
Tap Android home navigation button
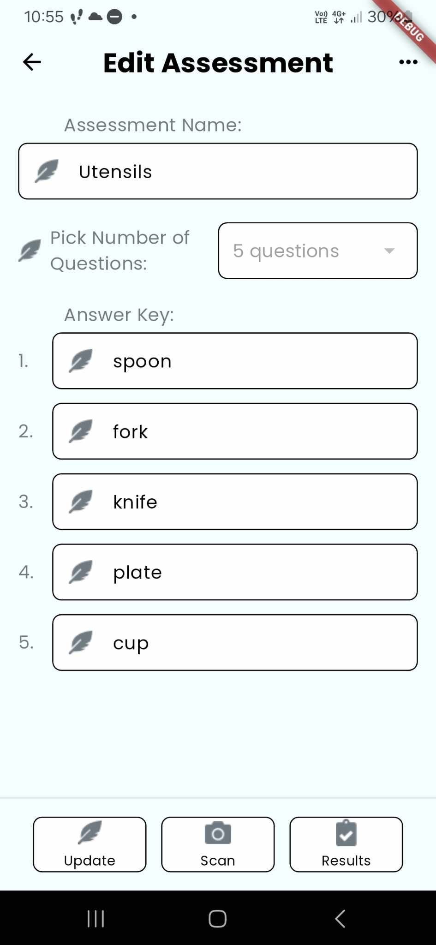pos(217,918)
